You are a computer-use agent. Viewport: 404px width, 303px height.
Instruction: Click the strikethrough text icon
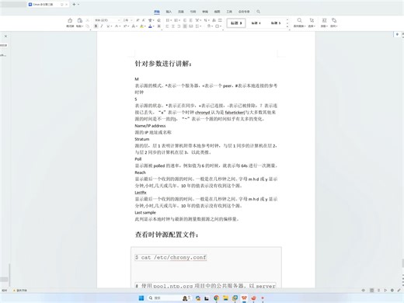117,26
